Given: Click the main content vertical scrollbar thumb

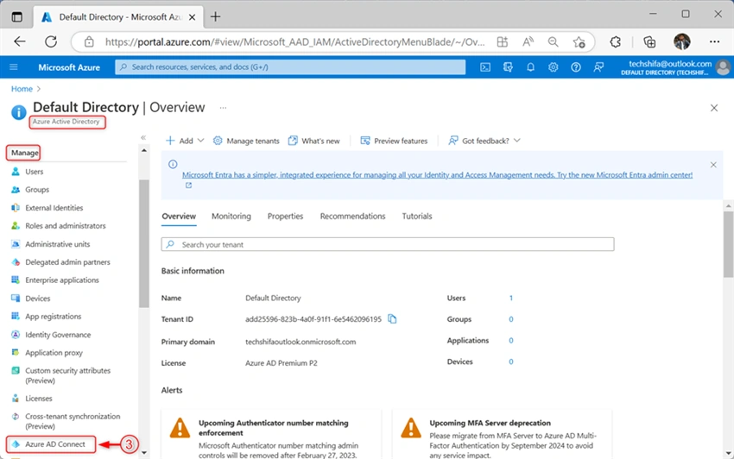Looking at the screenshot, I should click(728, 244).
